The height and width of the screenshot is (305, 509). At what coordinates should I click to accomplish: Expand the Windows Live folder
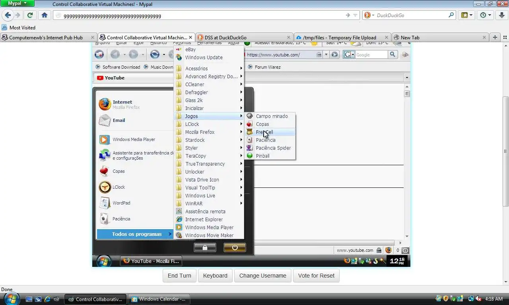click(x=209, y=195)
